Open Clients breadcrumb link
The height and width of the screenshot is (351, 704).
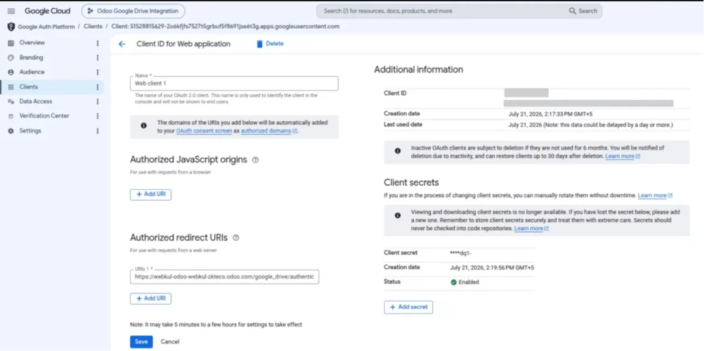pos(93,26)
